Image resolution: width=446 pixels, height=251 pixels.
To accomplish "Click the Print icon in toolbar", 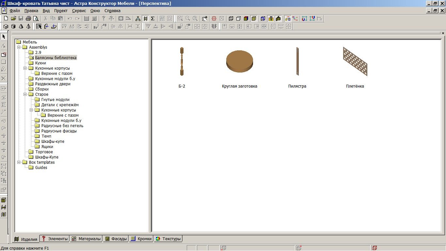I will pos(28,19).
